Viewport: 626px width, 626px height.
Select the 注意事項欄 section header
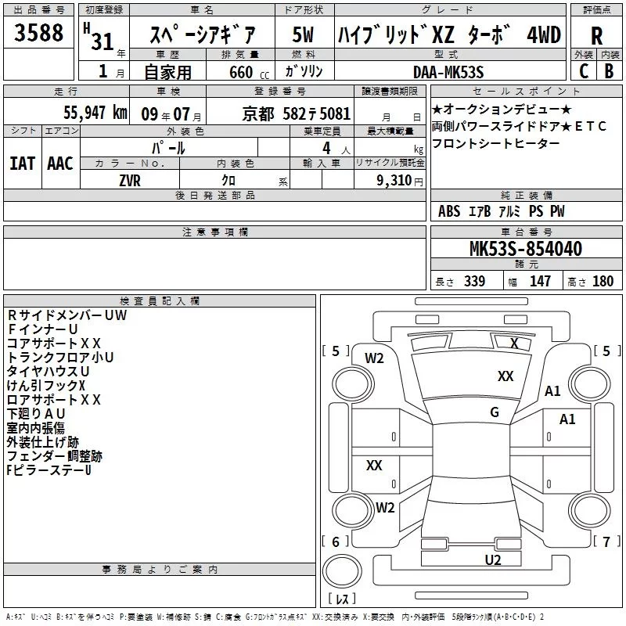tap(215, 232)
